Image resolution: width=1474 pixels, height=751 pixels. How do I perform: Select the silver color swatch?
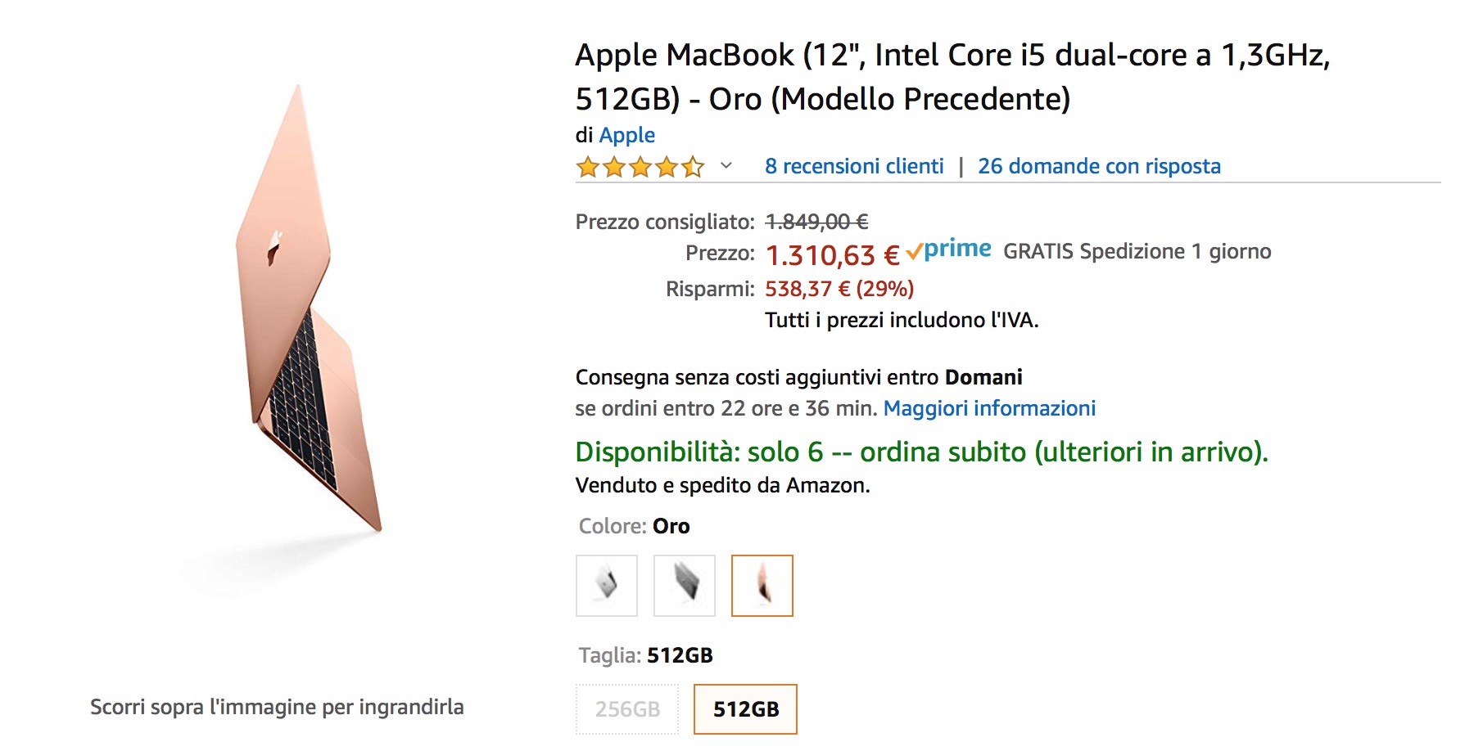607,586
